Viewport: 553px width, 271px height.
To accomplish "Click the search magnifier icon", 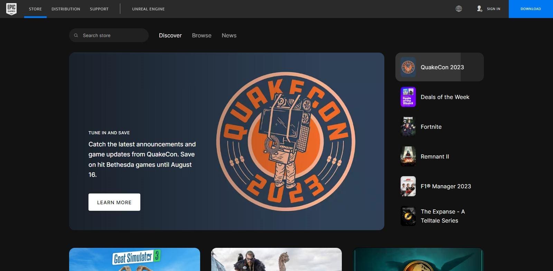I will click(x=76, y=35).
